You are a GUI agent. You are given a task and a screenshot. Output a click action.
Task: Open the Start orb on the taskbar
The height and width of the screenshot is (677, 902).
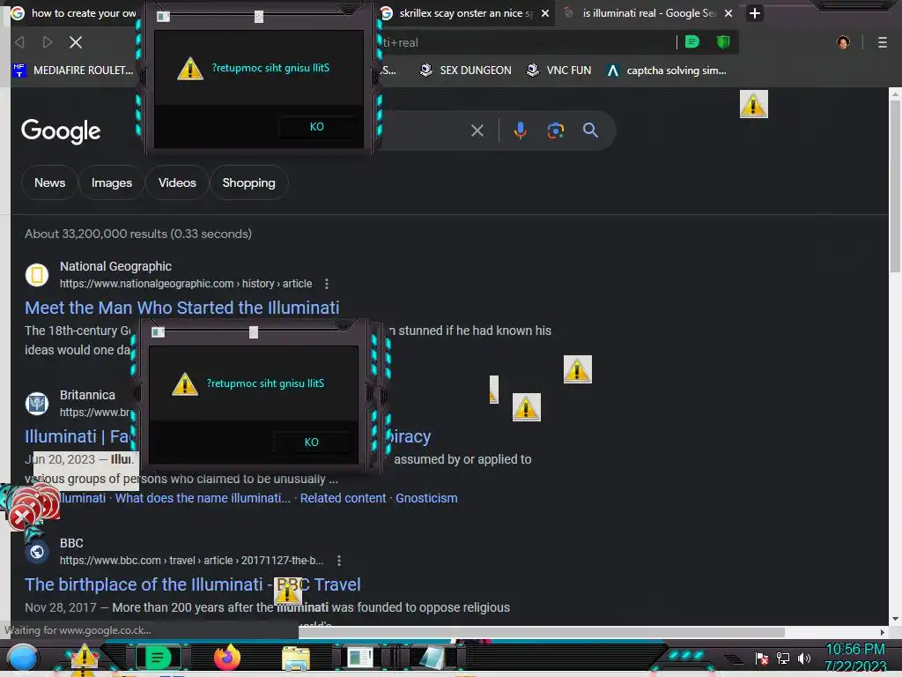click(x=22, y=658)
